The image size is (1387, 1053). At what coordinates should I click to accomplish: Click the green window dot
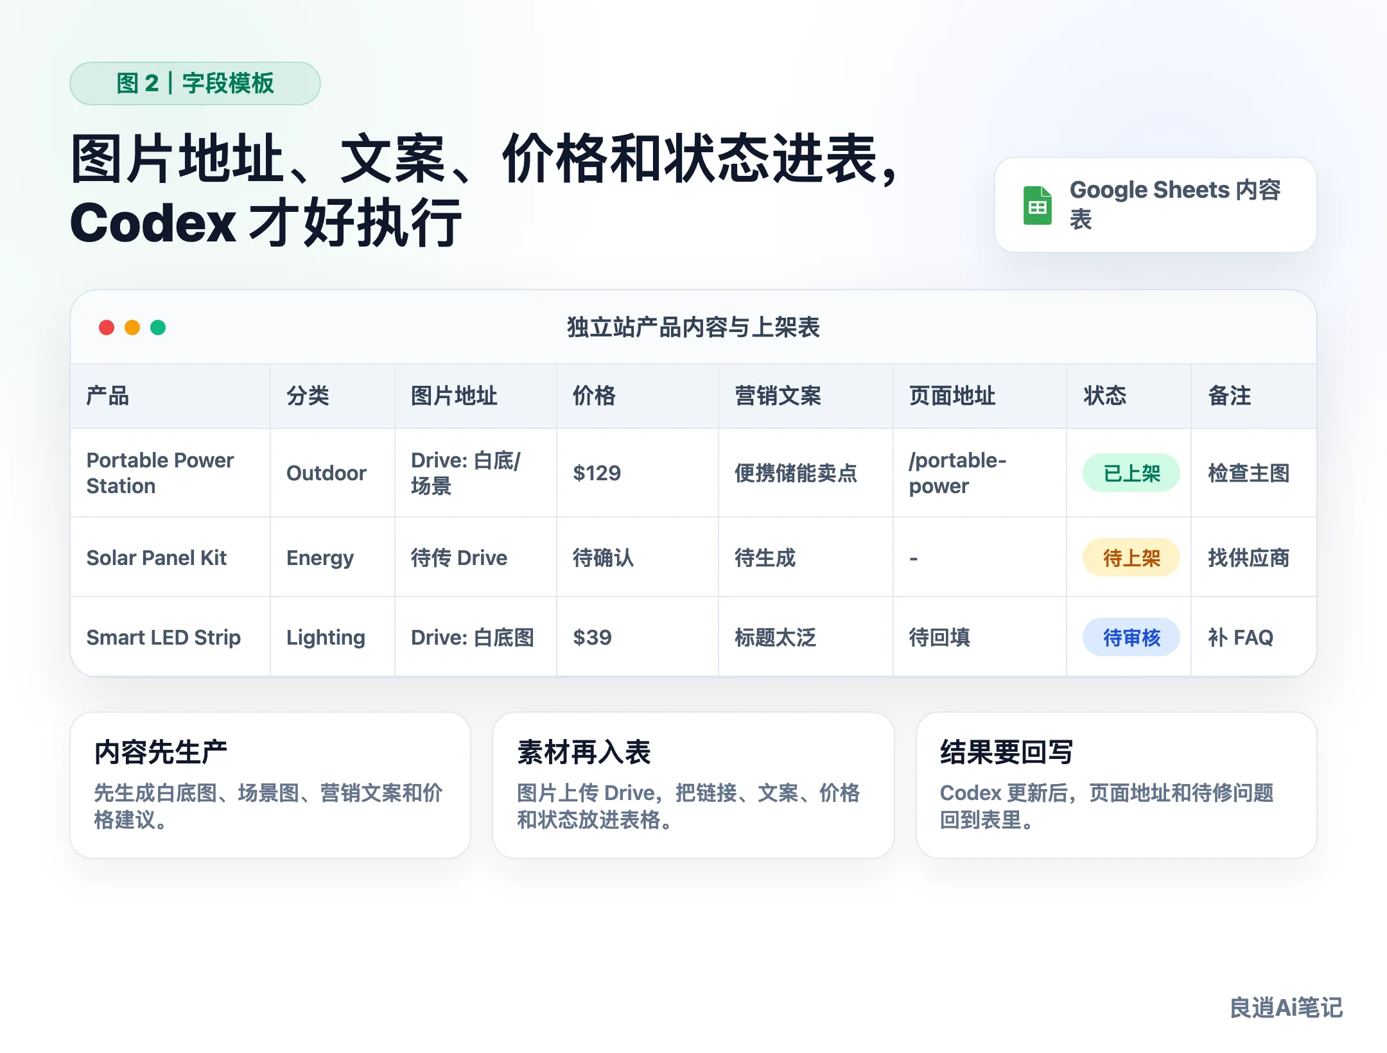[158, 327]
